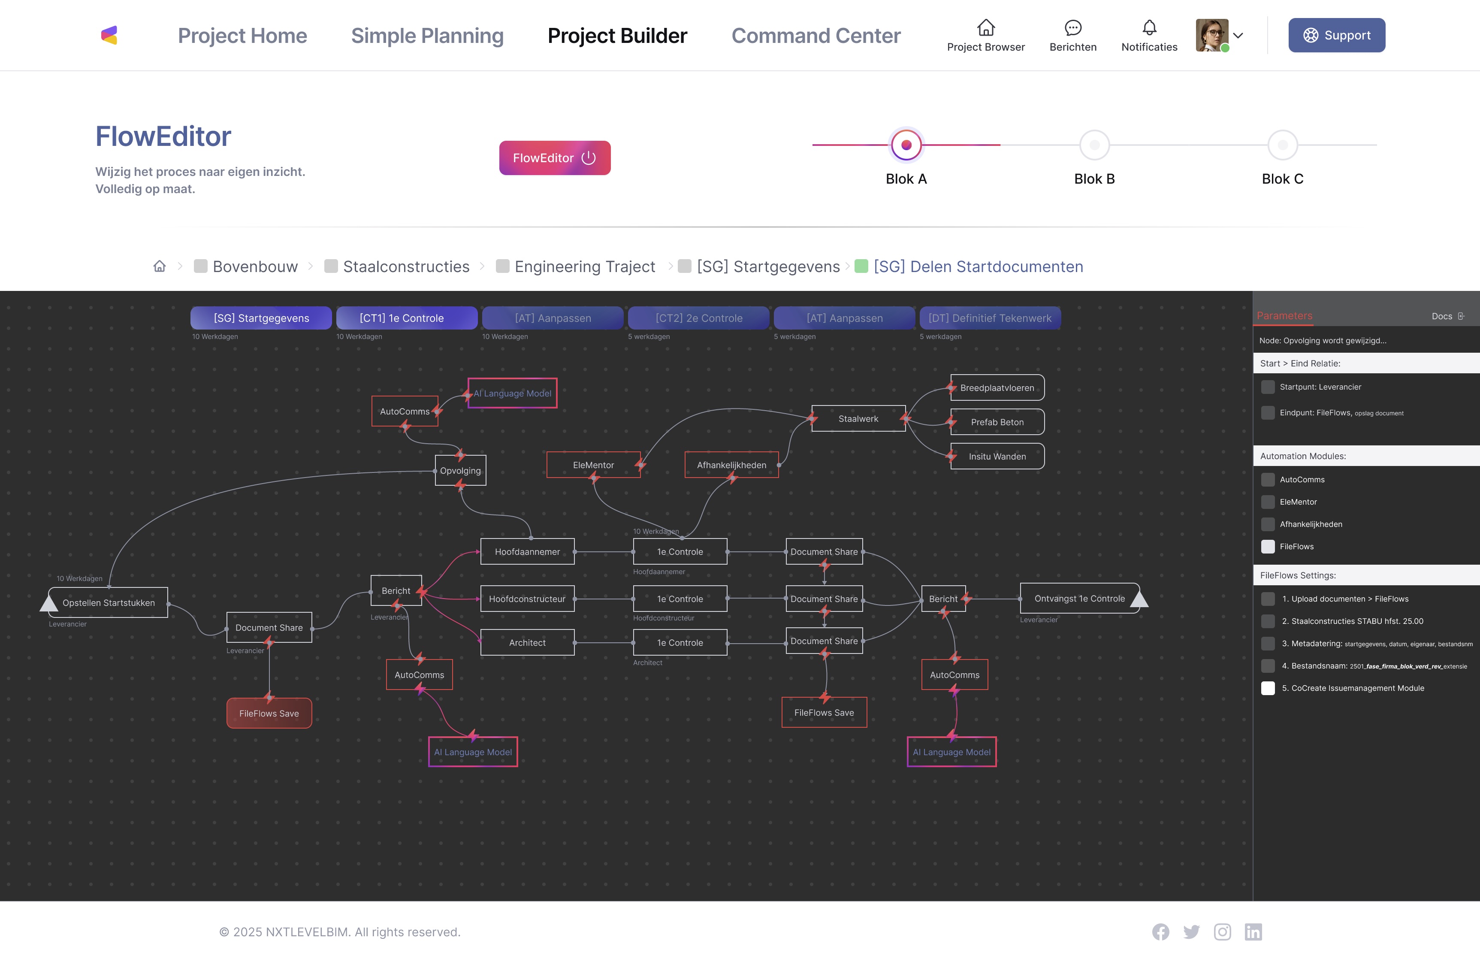
Task: Expand the user avatar dropdown chevron
Action: (1238, 35)
